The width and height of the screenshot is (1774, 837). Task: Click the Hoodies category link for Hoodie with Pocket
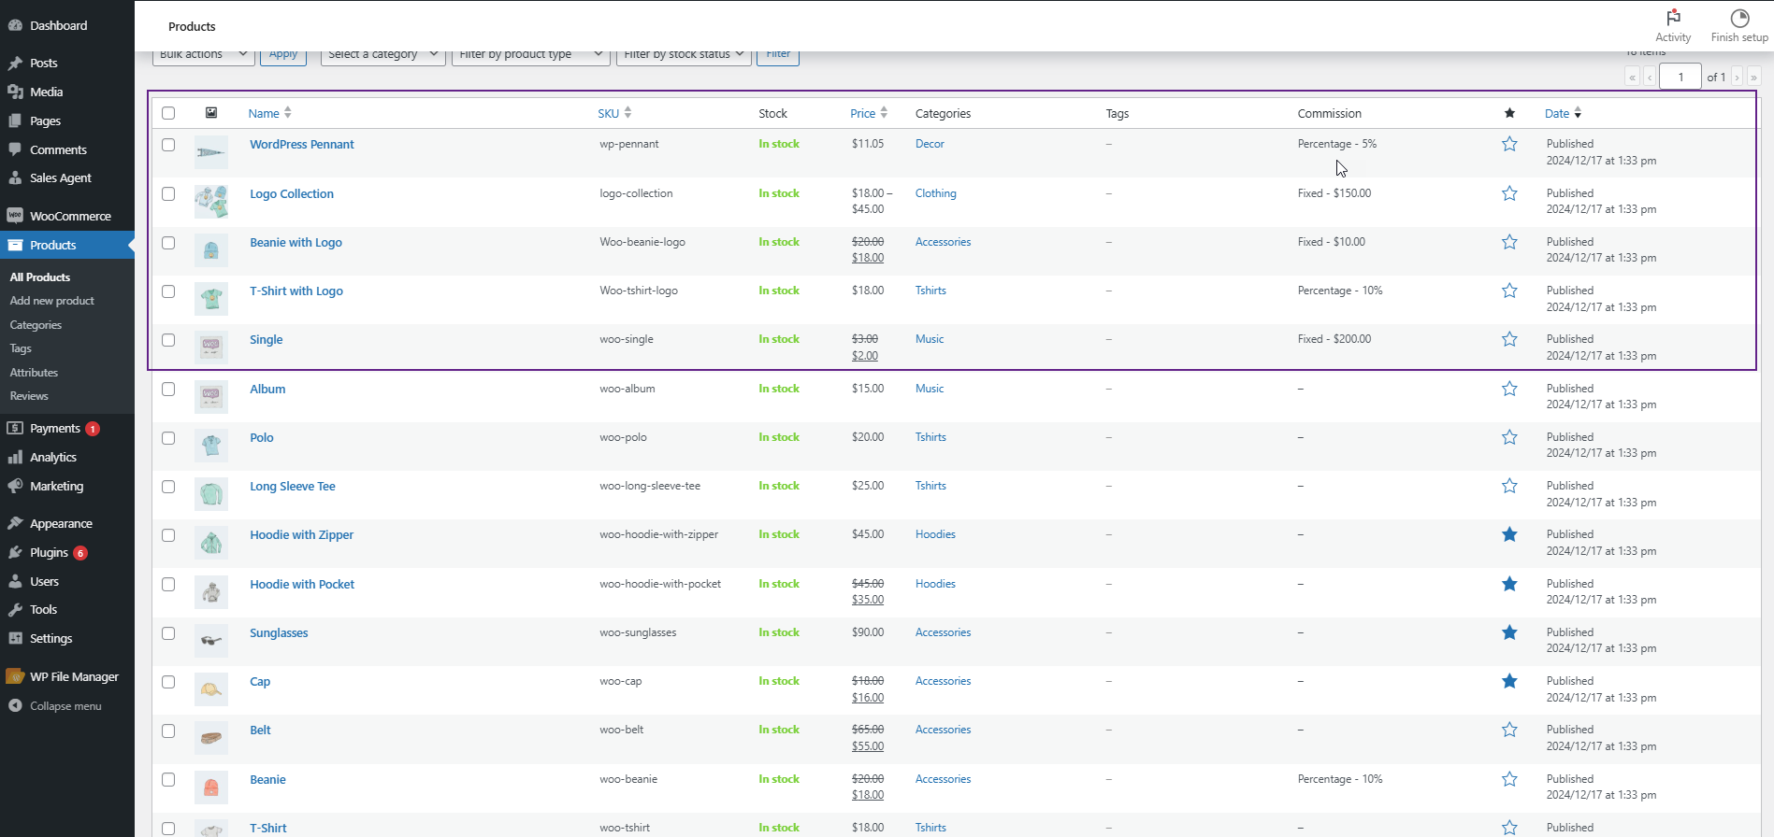click(934, 584)
